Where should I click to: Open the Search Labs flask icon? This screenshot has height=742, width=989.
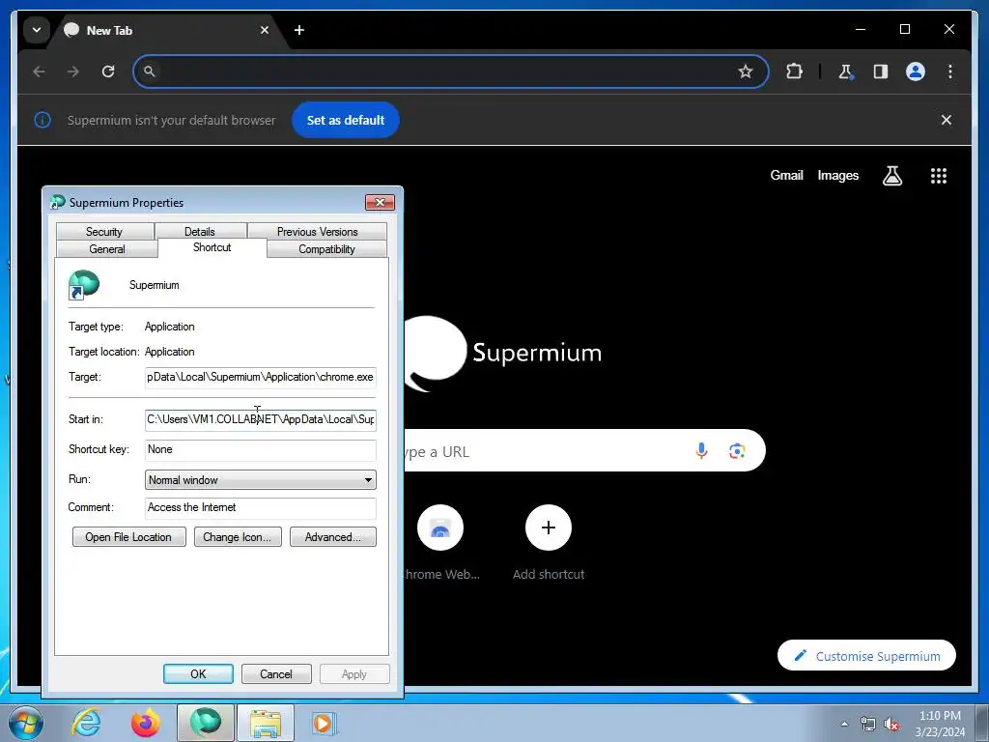pyautogui.click(x=891, y=176)
